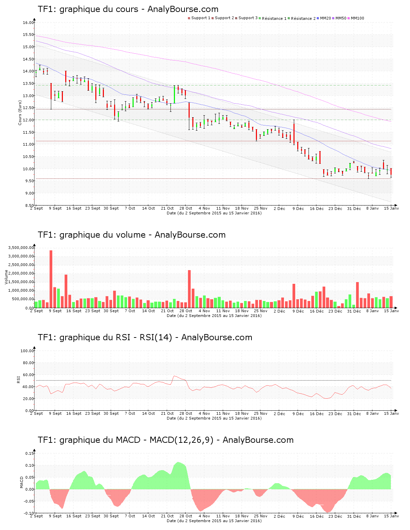
Task: Click the 2,500,000.00 volume axis value
Action: (x=22, y=265)
